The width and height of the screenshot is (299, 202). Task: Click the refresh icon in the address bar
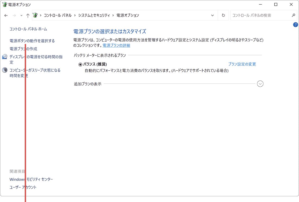pos(223,15)
